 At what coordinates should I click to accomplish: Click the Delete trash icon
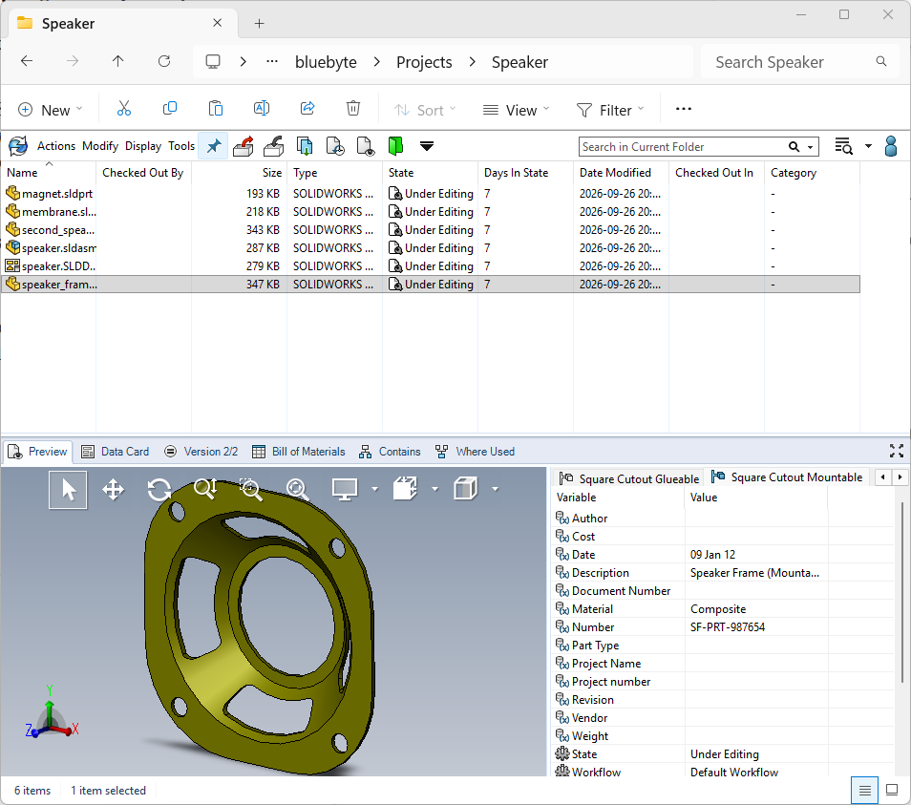353,109
